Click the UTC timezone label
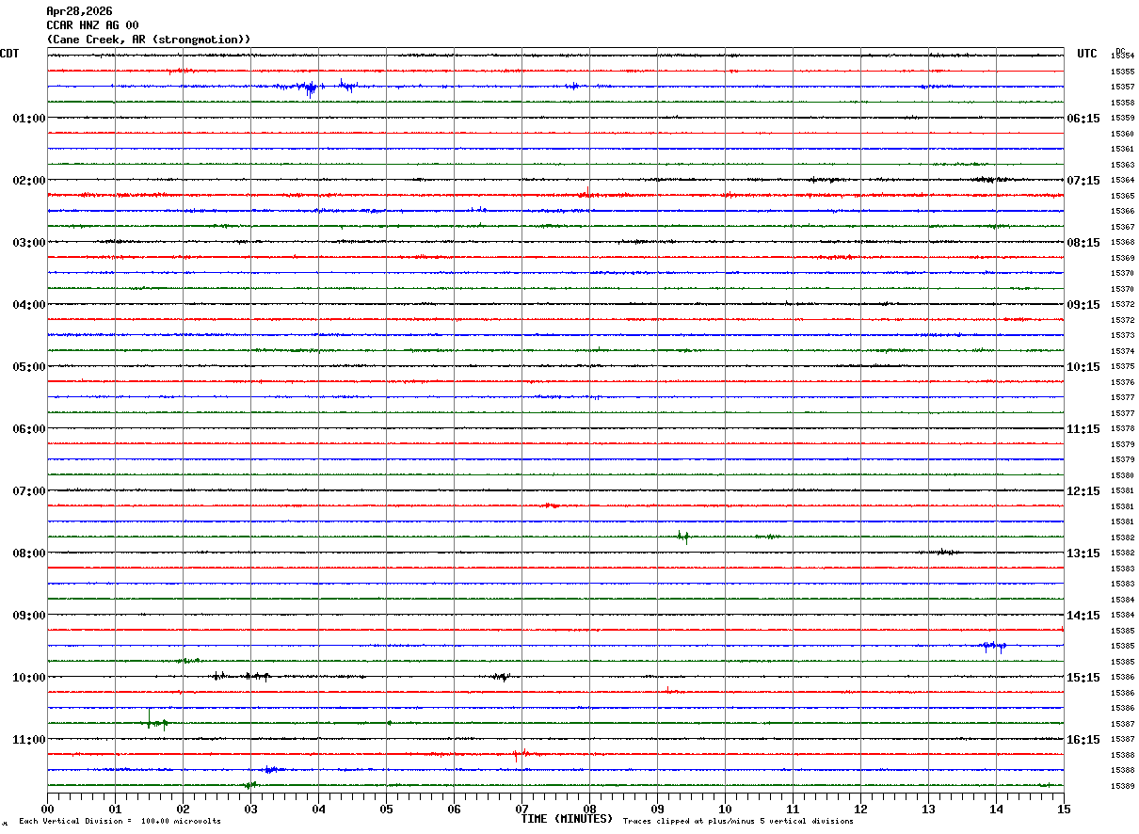 tap(1087, 54)
